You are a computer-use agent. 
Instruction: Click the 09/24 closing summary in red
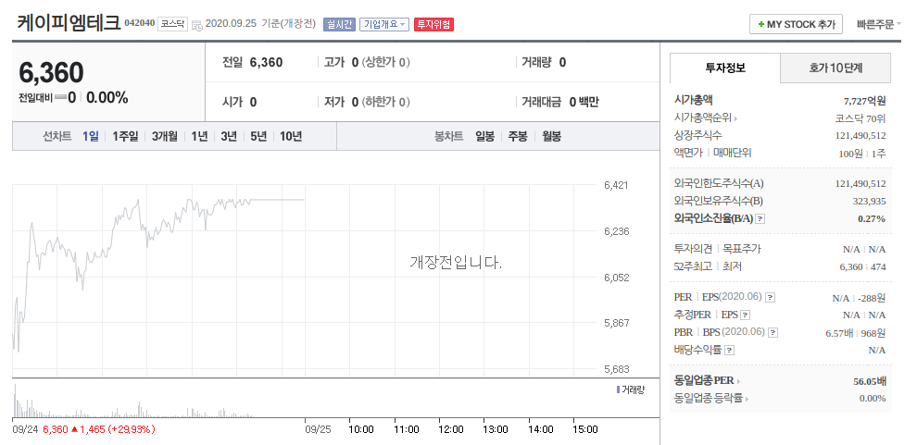[x=99, y=429]
